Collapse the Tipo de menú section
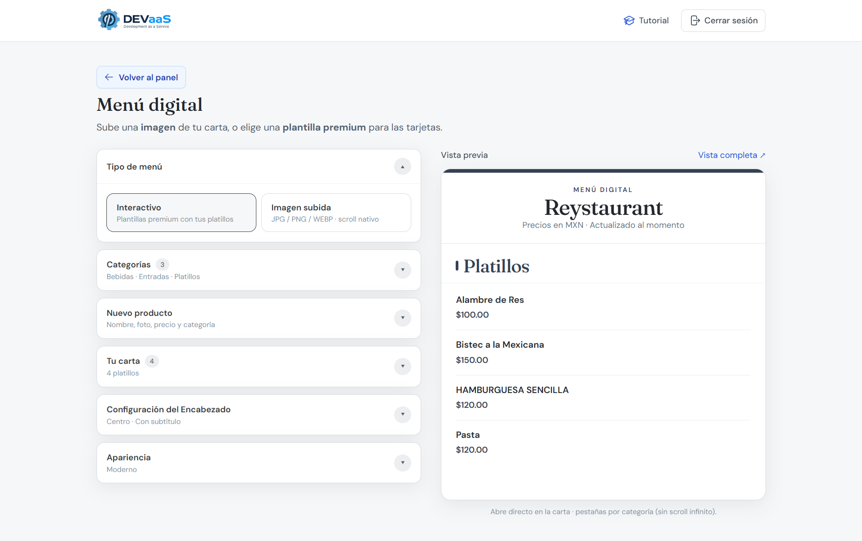Screen dimensions: 862x541 point(403,166)
